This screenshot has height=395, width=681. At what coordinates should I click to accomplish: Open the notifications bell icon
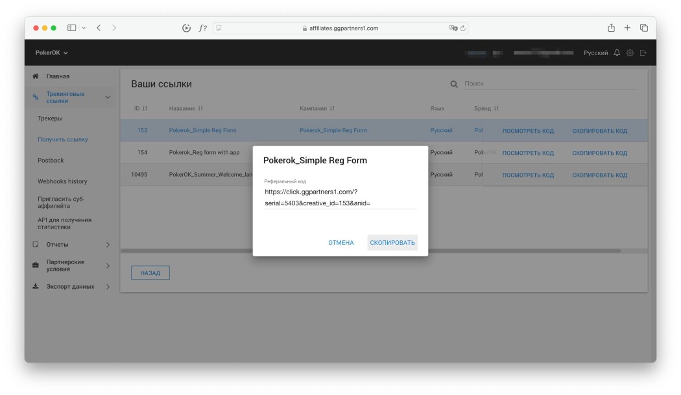pyautogui.click(x=617, y=53)
